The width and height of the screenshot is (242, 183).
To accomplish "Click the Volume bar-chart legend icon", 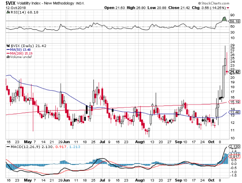I will click(7, 57).
